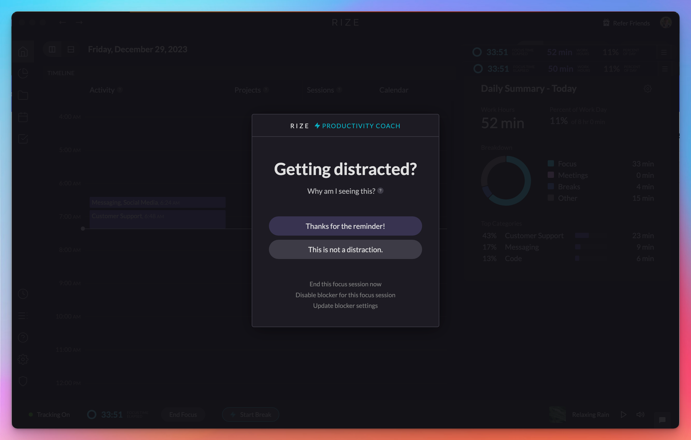Screen dimensions: 691x440
Task: Go back with the left arrow
Action: click(63, 22)
